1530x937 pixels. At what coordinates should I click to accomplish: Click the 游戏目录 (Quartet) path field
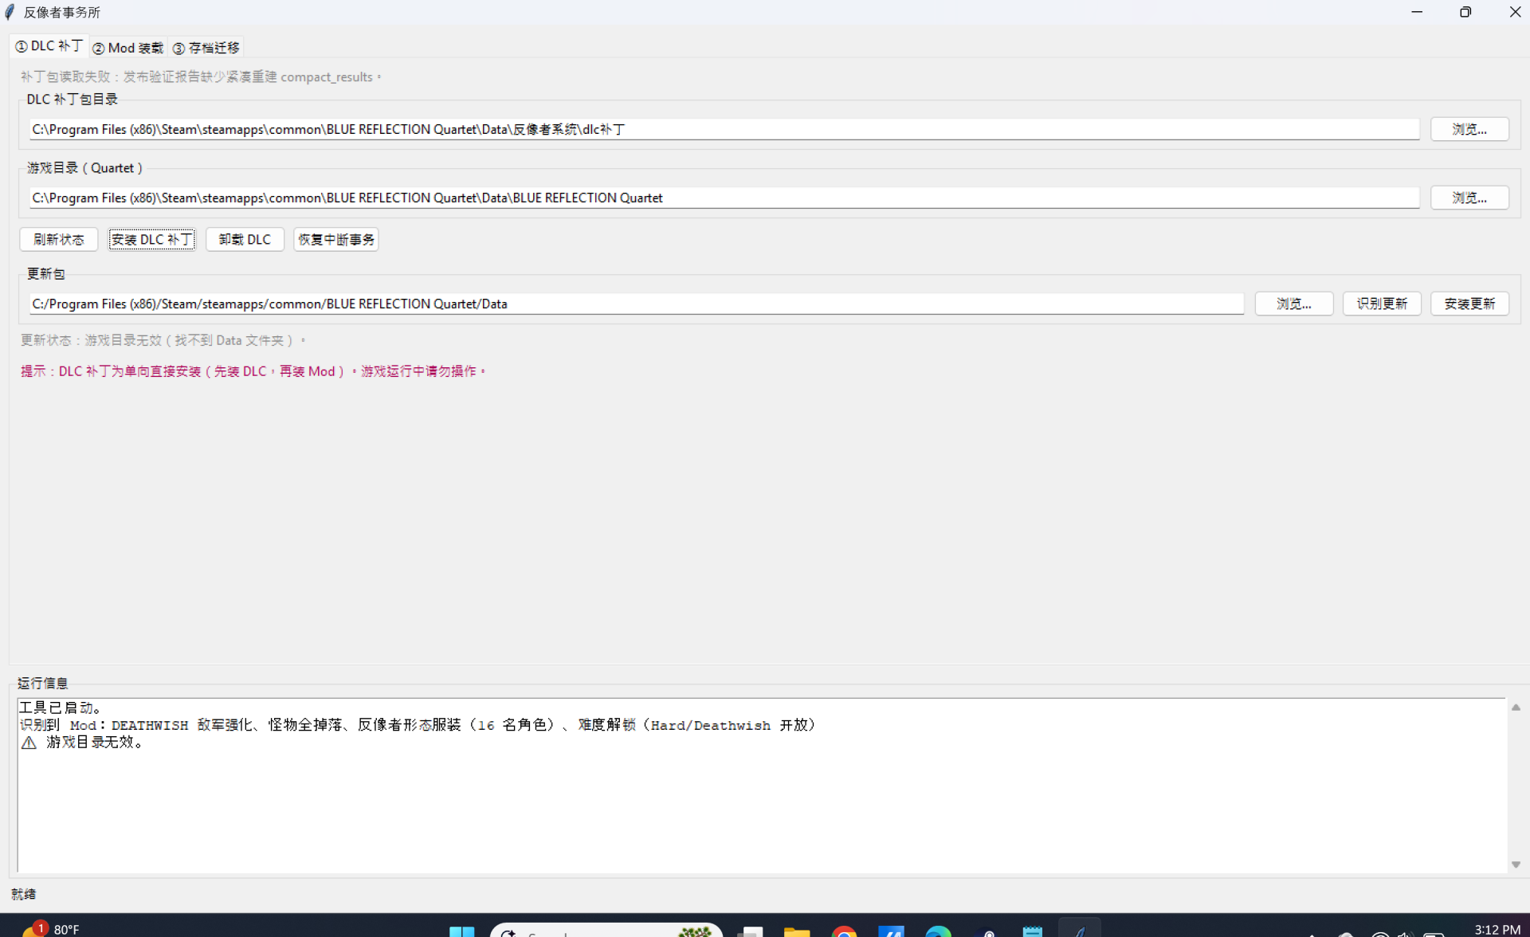(724, 198)
